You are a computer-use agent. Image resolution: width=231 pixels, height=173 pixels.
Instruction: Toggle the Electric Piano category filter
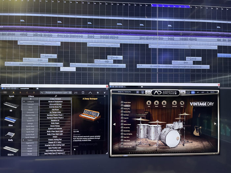(x=30, y=115)
